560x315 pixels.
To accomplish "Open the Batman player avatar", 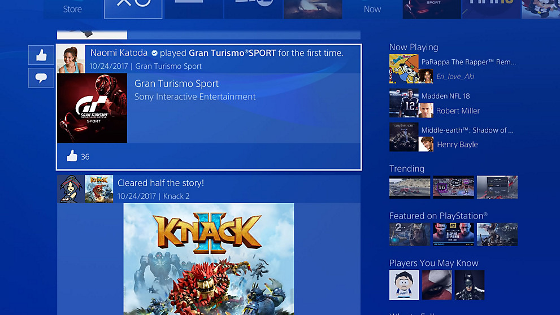I will tap(470, 285).
